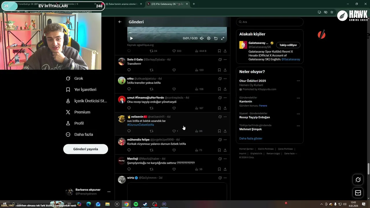
Task: Open Grok from the left sidebar
Action: (75, 78)
